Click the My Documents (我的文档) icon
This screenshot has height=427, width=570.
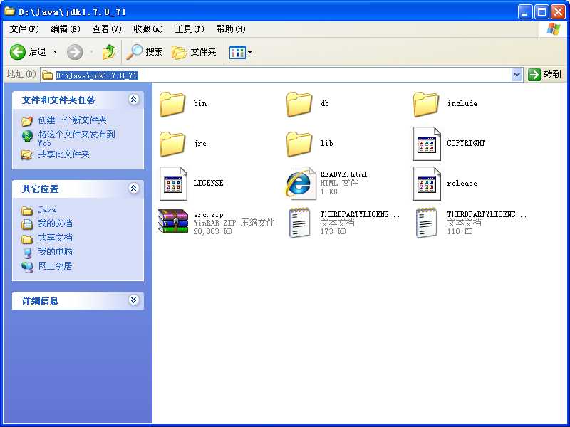[27, 224]
